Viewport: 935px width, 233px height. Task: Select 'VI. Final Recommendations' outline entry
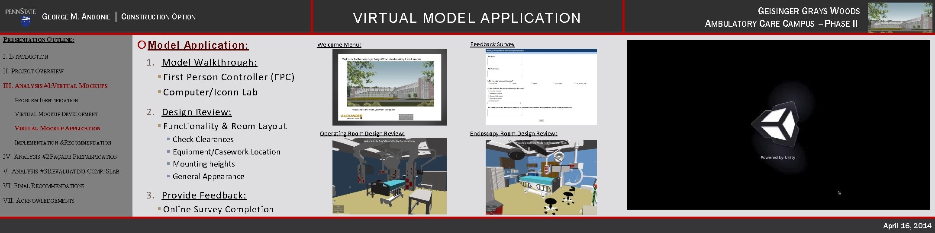[x=43, y=186]
